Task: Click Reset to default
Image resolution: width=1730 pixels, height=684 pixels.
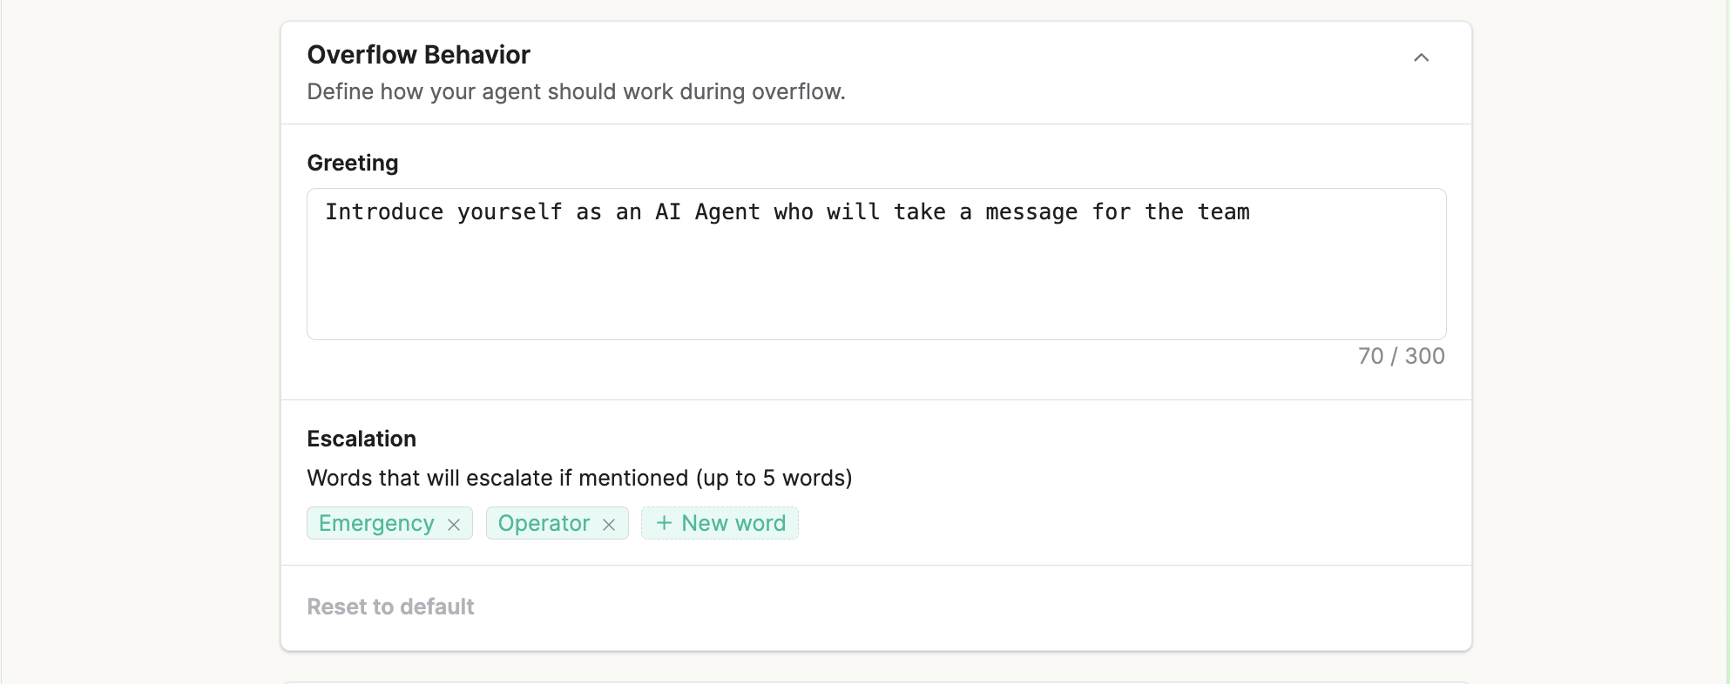Action: point(390,607)
